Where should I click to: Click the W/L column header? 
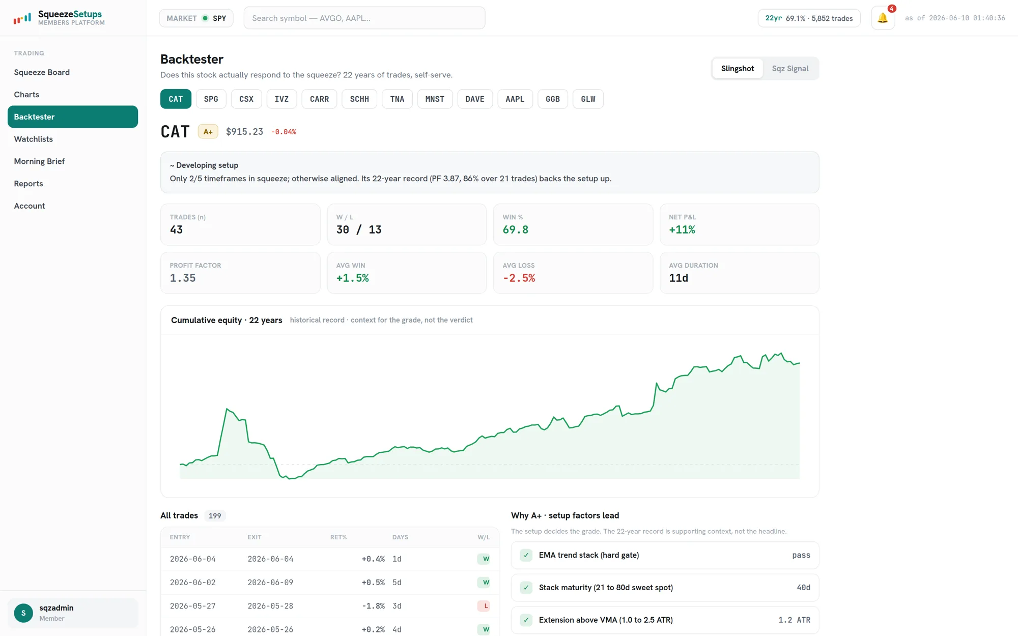(x=484, y=537)
